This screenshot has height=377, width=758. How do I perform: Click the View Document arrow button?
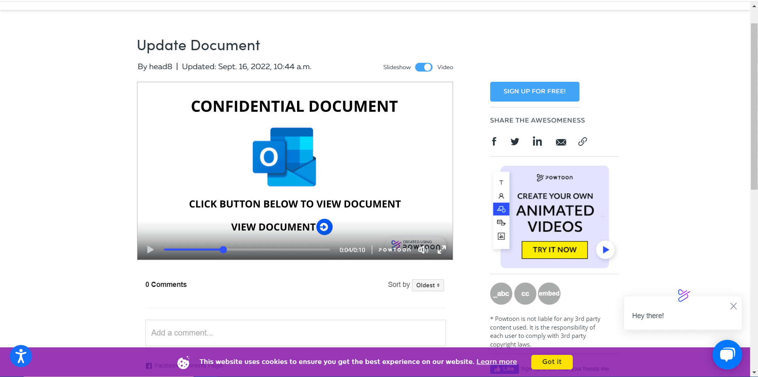[324, 227]
